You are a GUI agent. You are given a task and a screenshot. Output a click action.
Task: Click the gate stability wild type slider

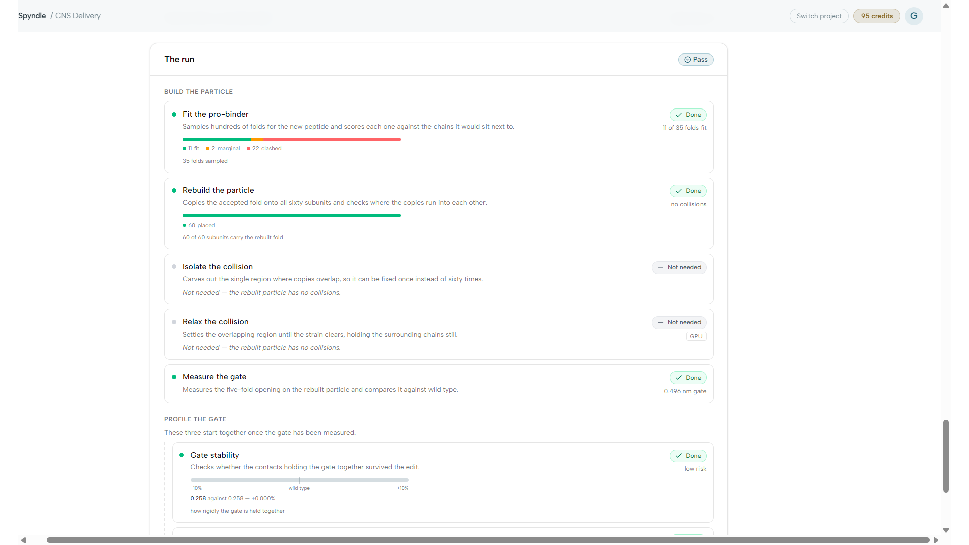pos(299,480)
